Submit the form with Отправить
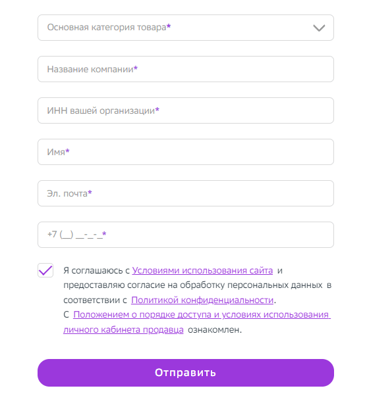367x407 pixels. [185, 373]
